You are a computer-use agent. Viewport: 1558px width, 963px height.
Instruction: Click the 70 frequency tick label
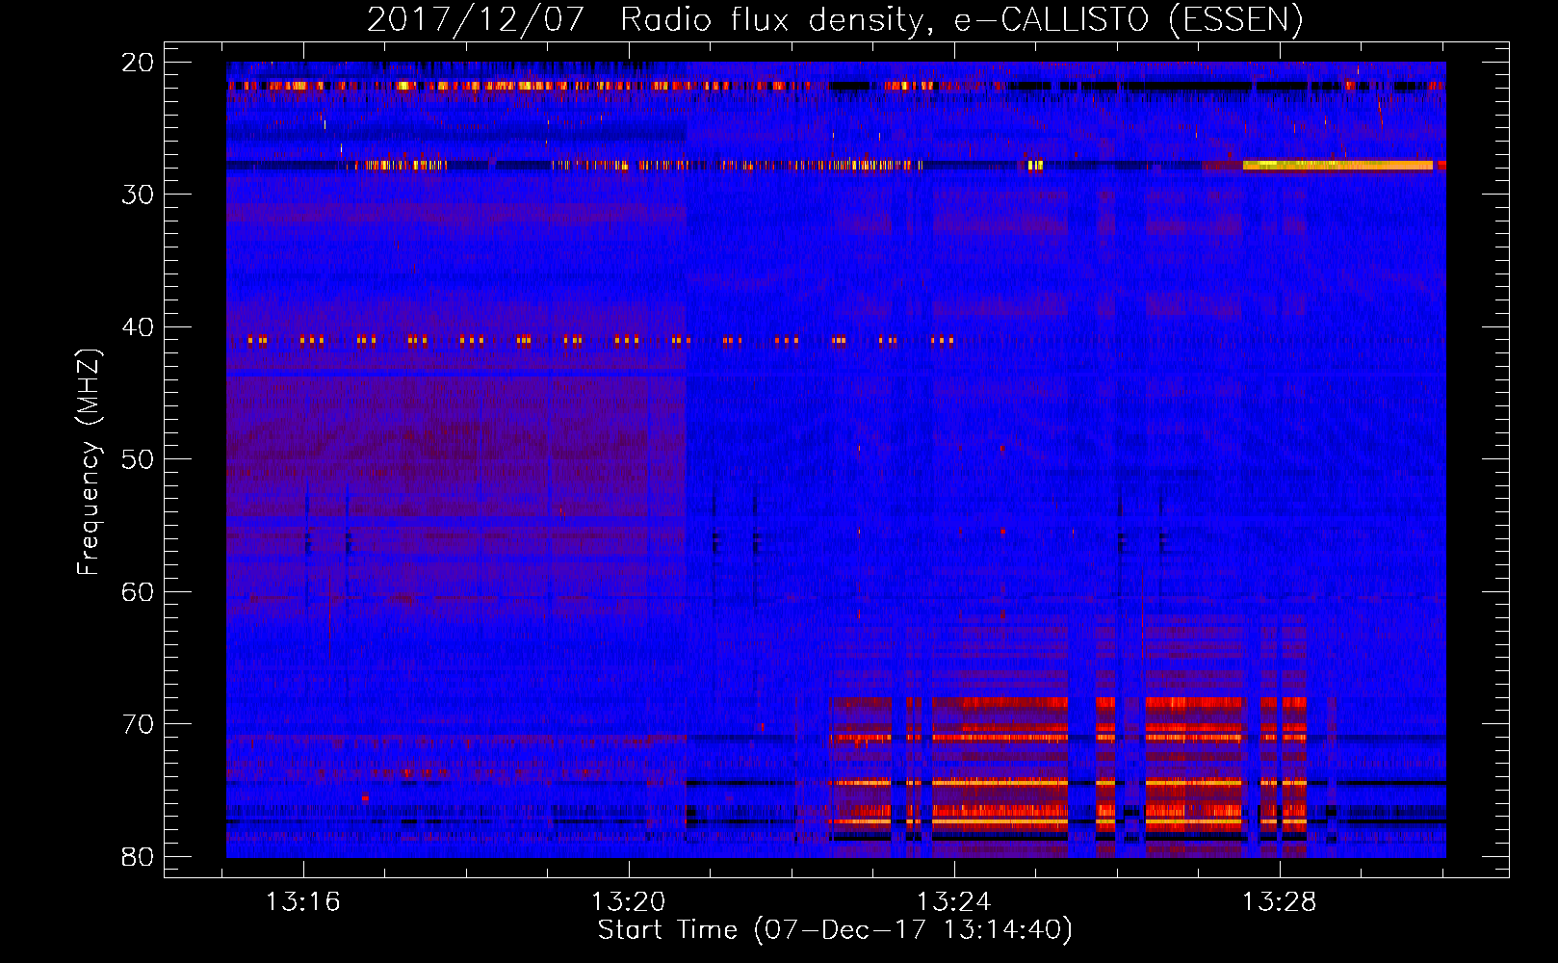pos(138,724)
